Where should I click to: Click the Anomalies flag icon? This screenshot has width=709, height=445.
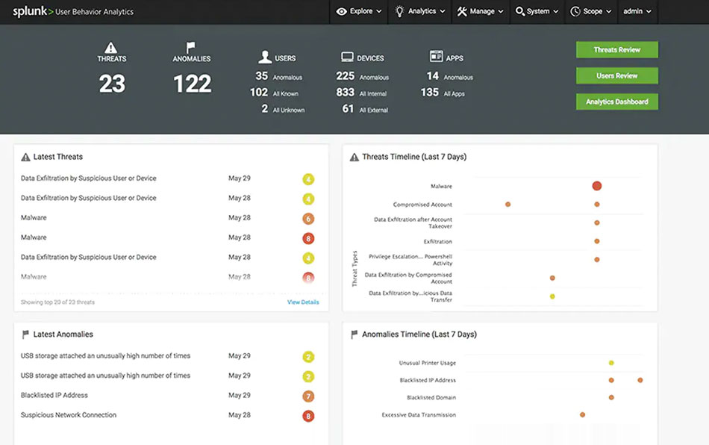tap(191, 47)
